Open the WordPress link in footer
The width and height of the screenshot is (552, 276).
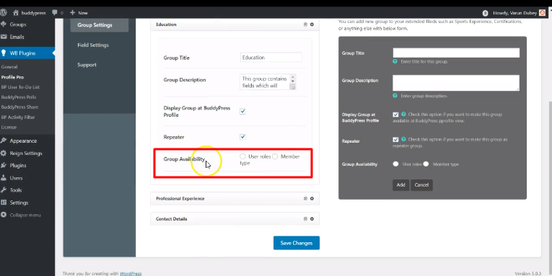click(131, 274)
